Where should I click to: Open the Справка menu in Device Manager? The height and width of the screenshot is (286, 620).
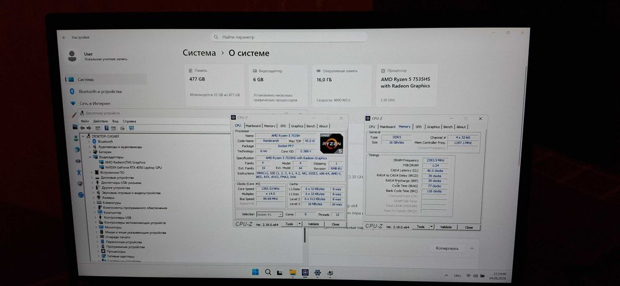point(130,121)
